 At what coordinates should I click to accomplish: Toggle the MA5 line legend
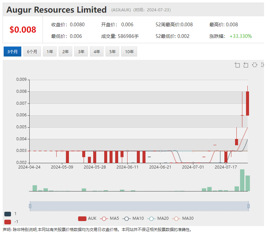click(x=110, y=218)
